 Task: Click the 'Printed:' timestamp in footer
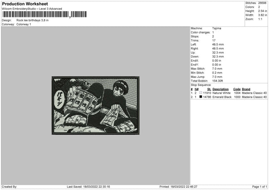pos(178,187)
